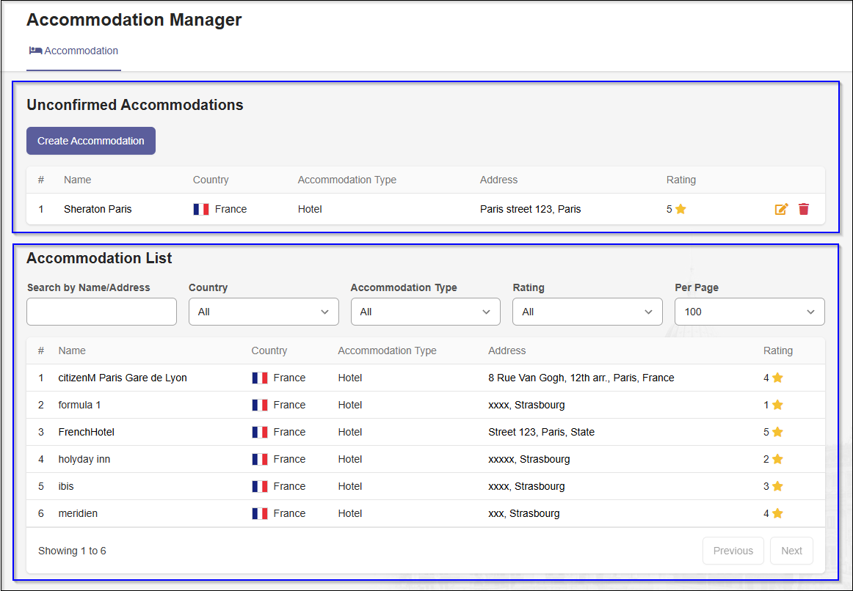Select the FrenchHotel row name
Image resolution: width=853 pixels, height=591 pixels.
tap(87, 432)
